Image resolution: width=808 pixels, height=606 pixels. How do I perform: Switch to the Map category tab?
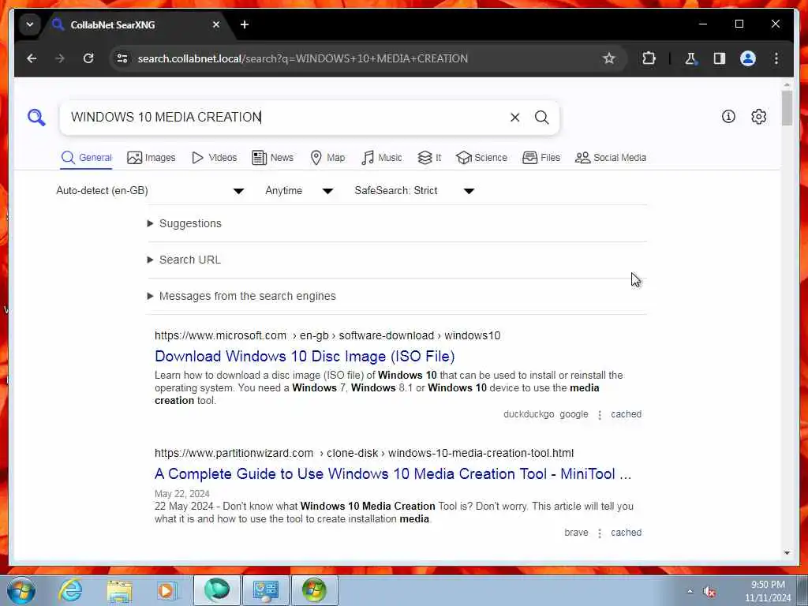[327, 158]
